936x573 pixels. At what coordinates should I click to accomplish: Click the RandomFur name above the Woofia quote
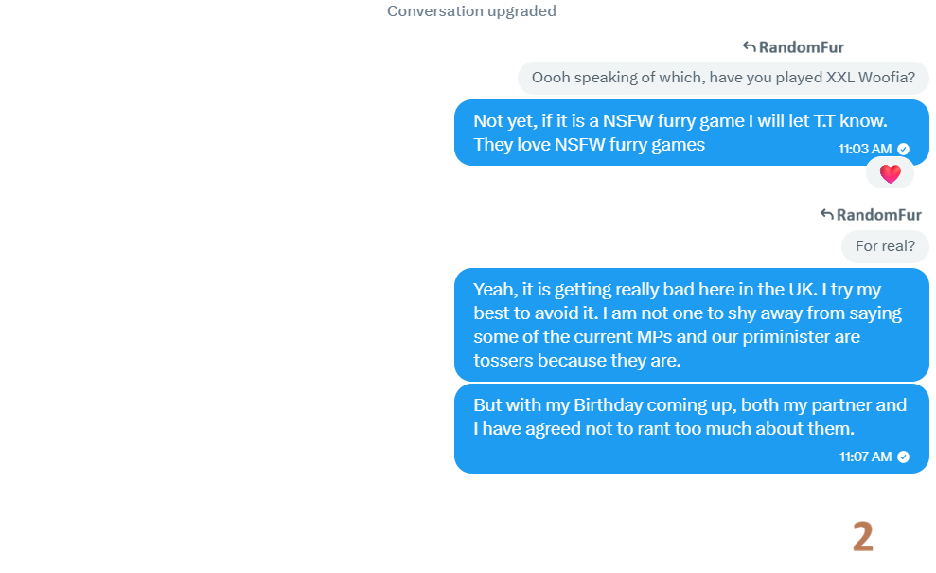point(801,47)
